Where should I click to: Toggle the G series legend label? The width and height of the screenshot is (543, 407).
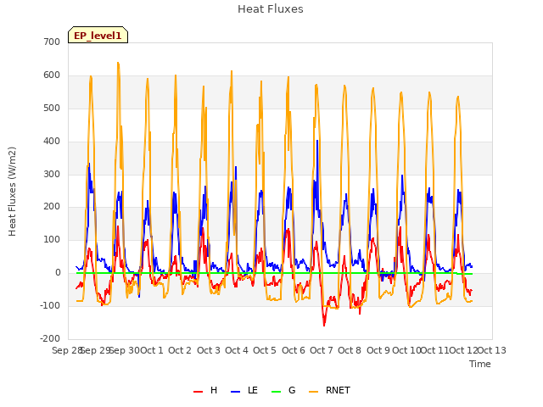[x=292, y=390]
